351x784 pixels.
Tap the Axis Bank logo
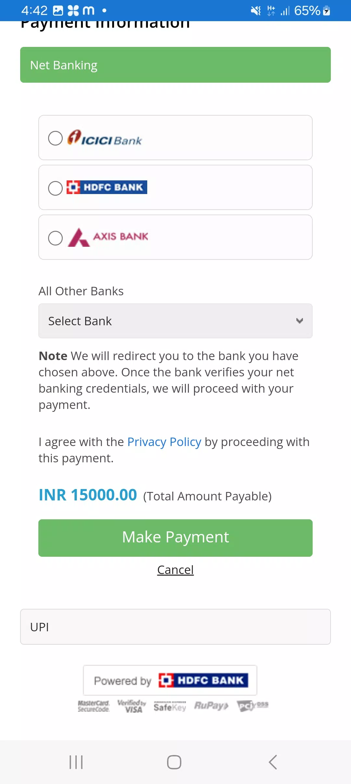(x=108, y=237)
